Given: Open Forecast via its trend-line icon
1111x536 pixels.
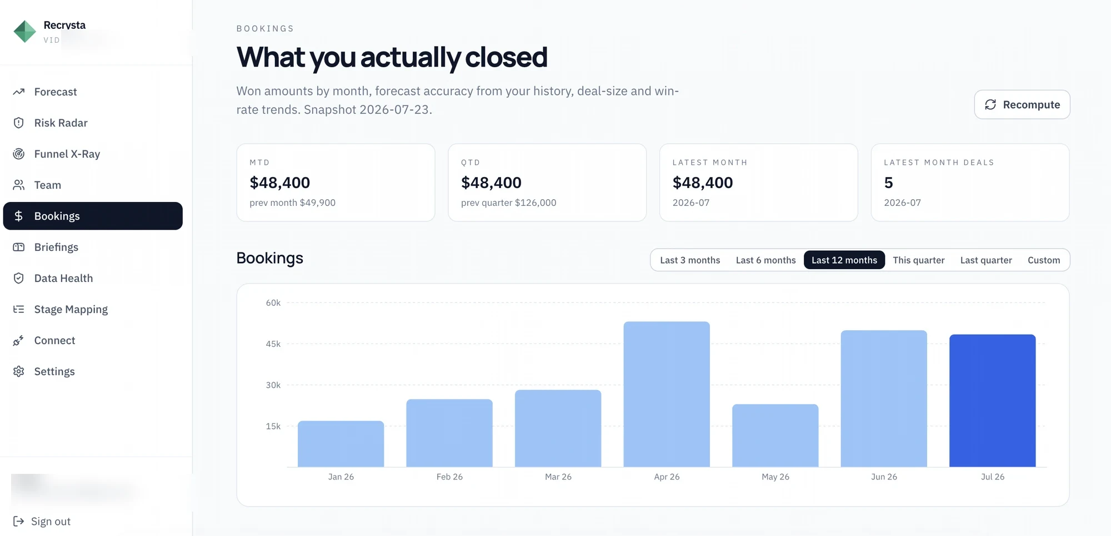Looking at the screenshot, I should [x=19, y=92].
